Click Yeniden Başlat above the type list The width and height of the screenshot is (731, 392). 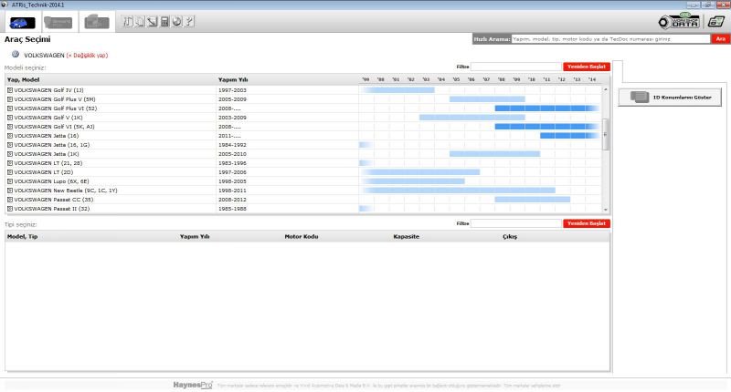pos(587,223)
